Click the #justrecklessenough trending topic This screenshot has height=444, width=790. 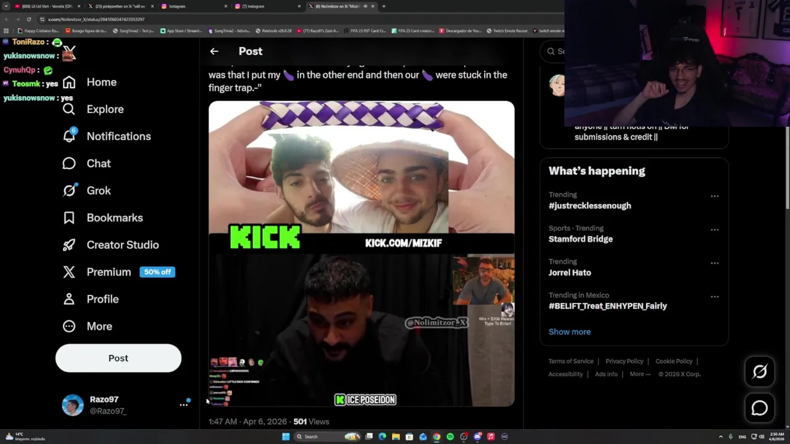pyautogui.click(x=590, y=206)
